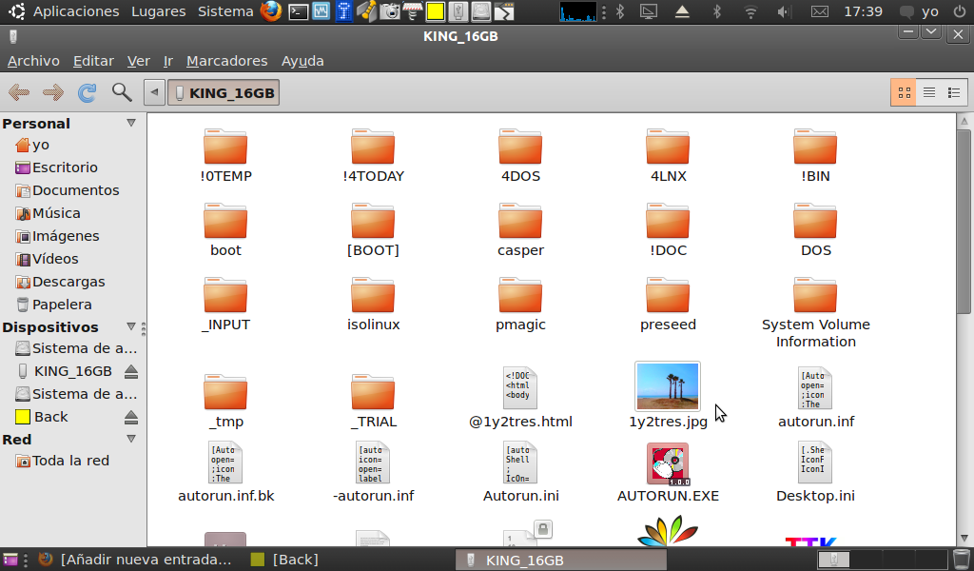Click the KING_16GB path bar button
Screen dimensions: 974x571
[x=224, y=92]
